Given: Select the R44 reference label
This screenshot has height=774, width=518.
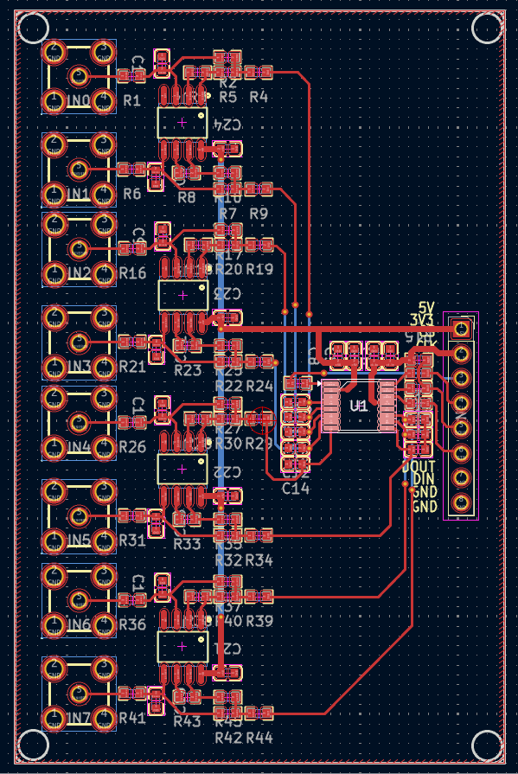Looking at the screenshot, I should (x=259, y=738).
